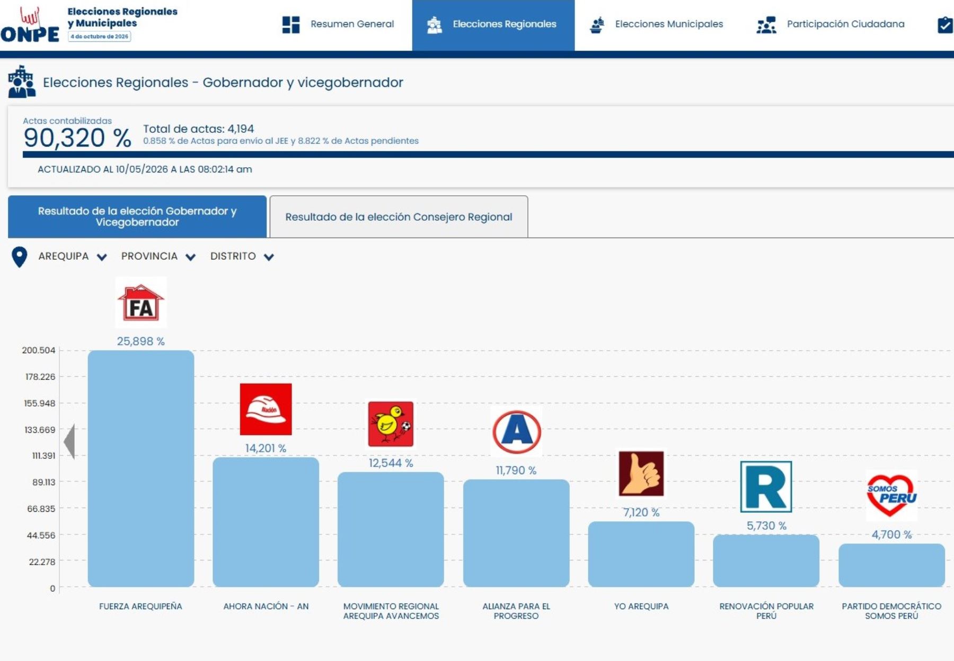The height and width of the screenshot is (661, 954).
Task: Open the AREQUIPA region dropdown
Action: coord(73,257)
